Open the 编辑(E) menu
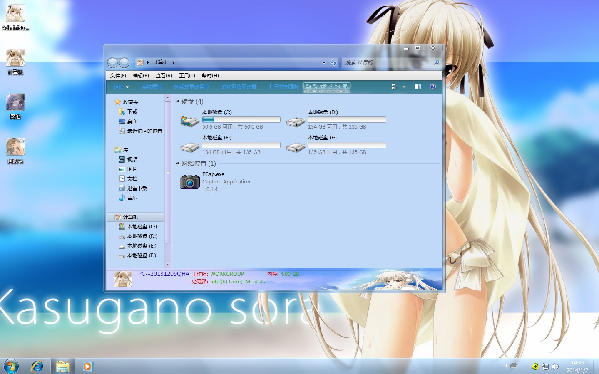 tap(141, 76)
